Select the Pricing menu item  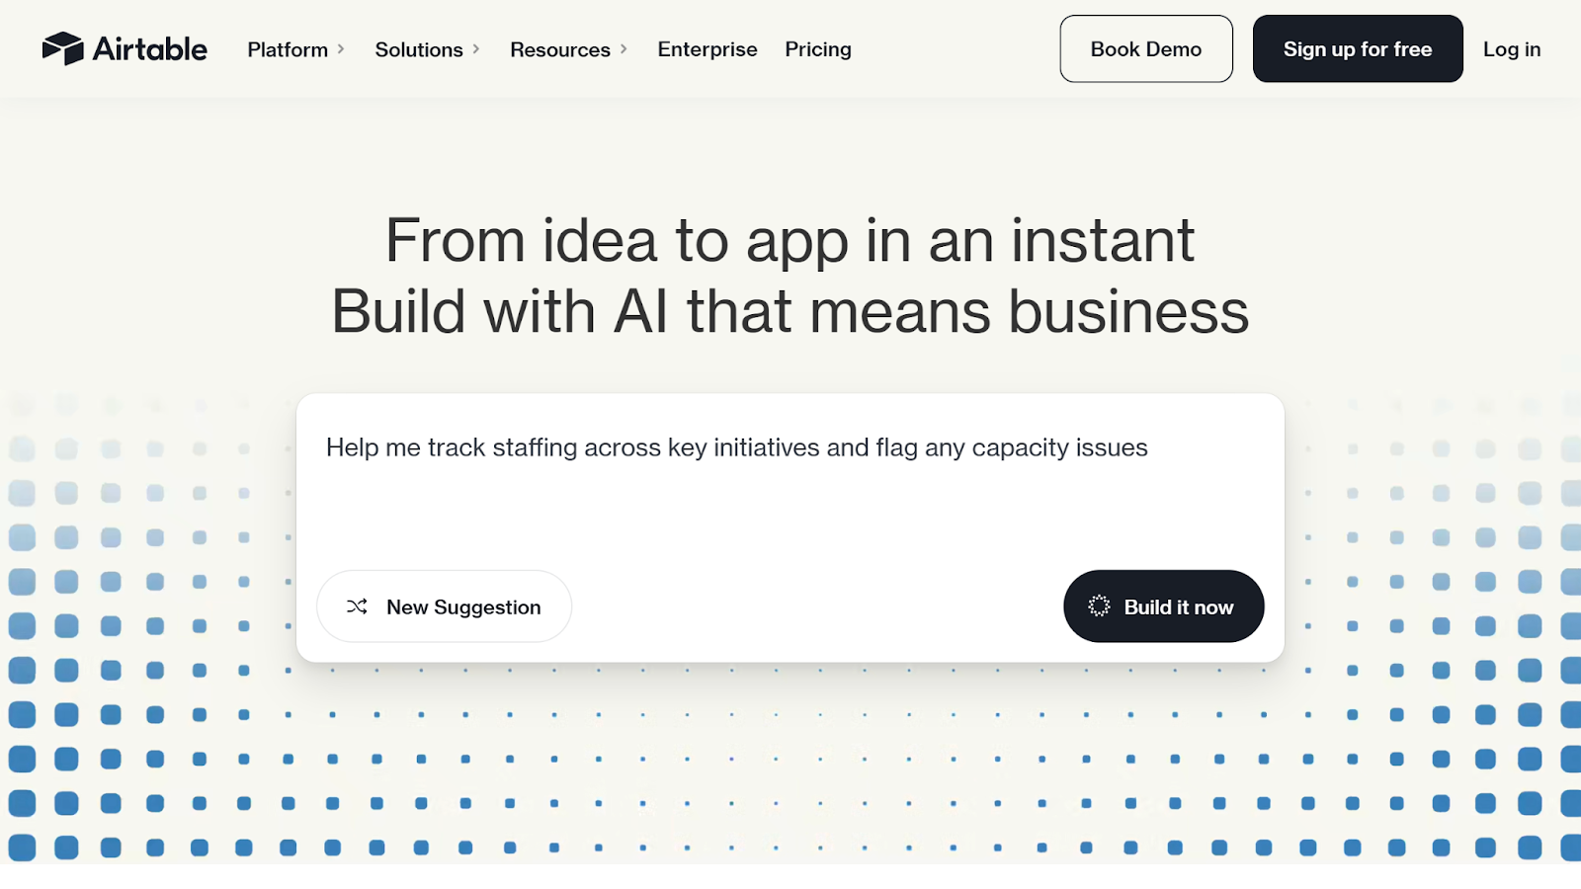pos(817,48)
